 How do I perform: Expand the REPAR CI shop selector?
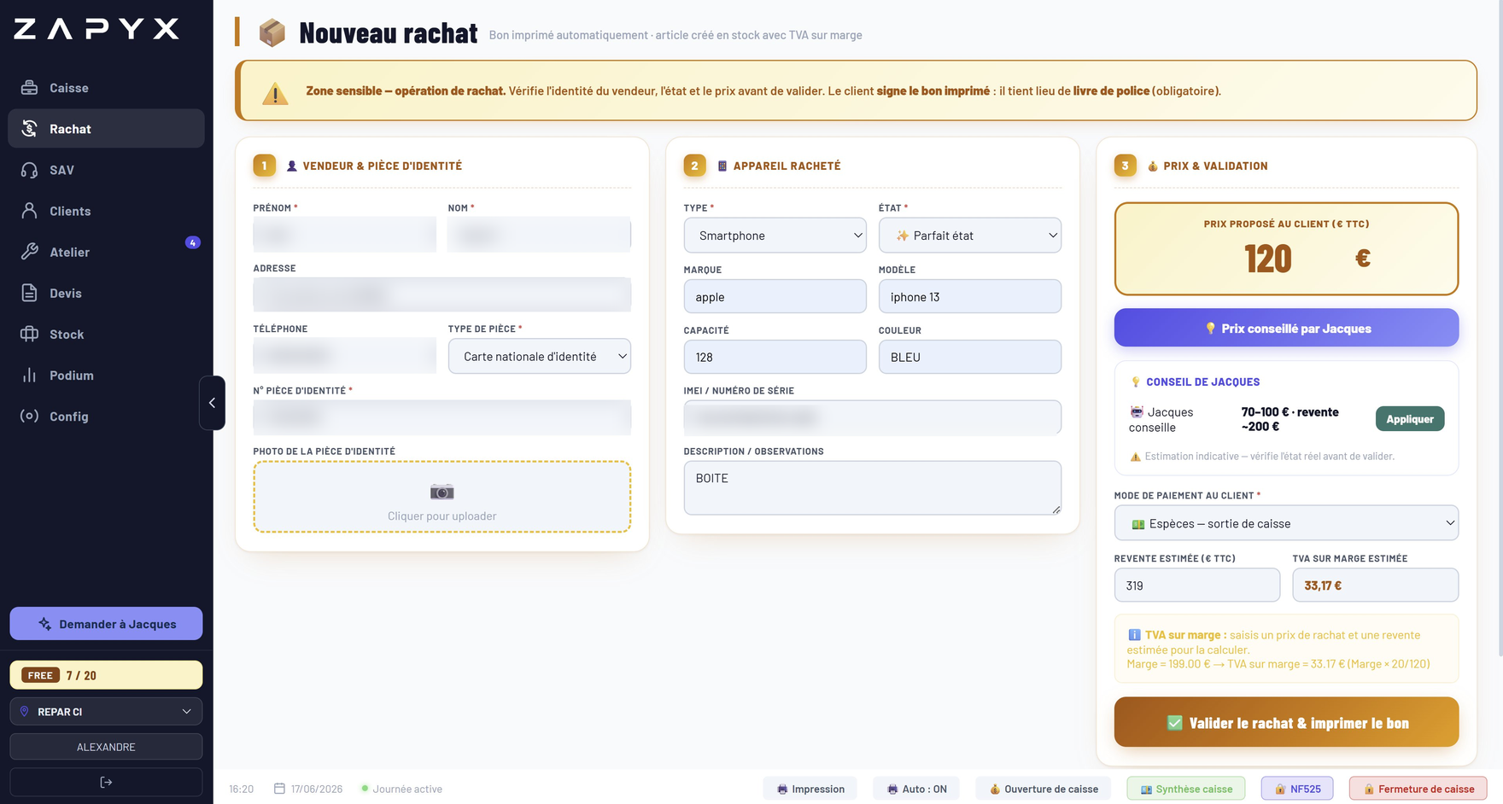pos(106,711)
